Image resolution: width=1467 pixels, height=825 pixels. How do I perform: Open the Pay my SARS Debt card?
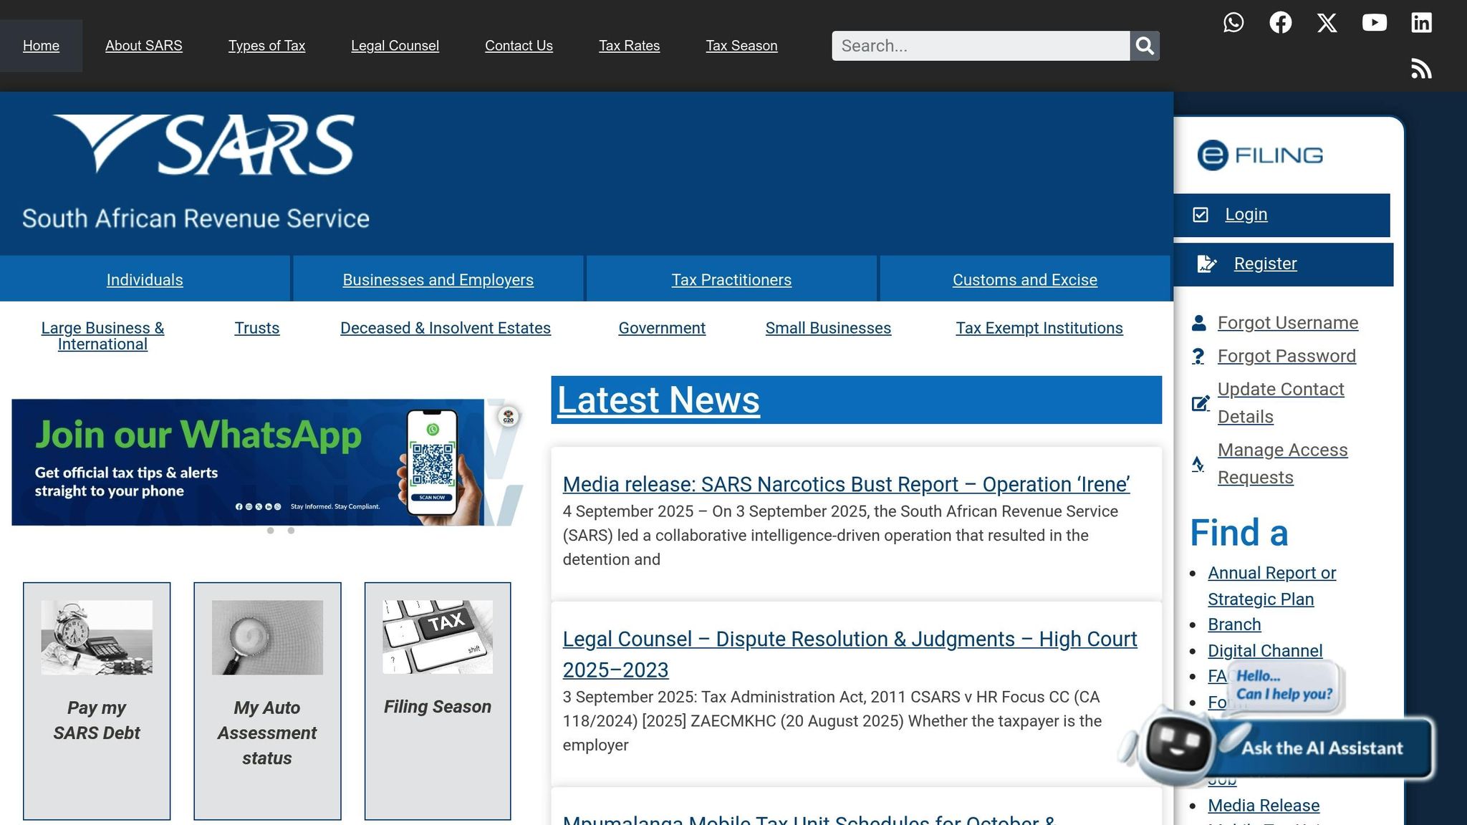point(97,700)
